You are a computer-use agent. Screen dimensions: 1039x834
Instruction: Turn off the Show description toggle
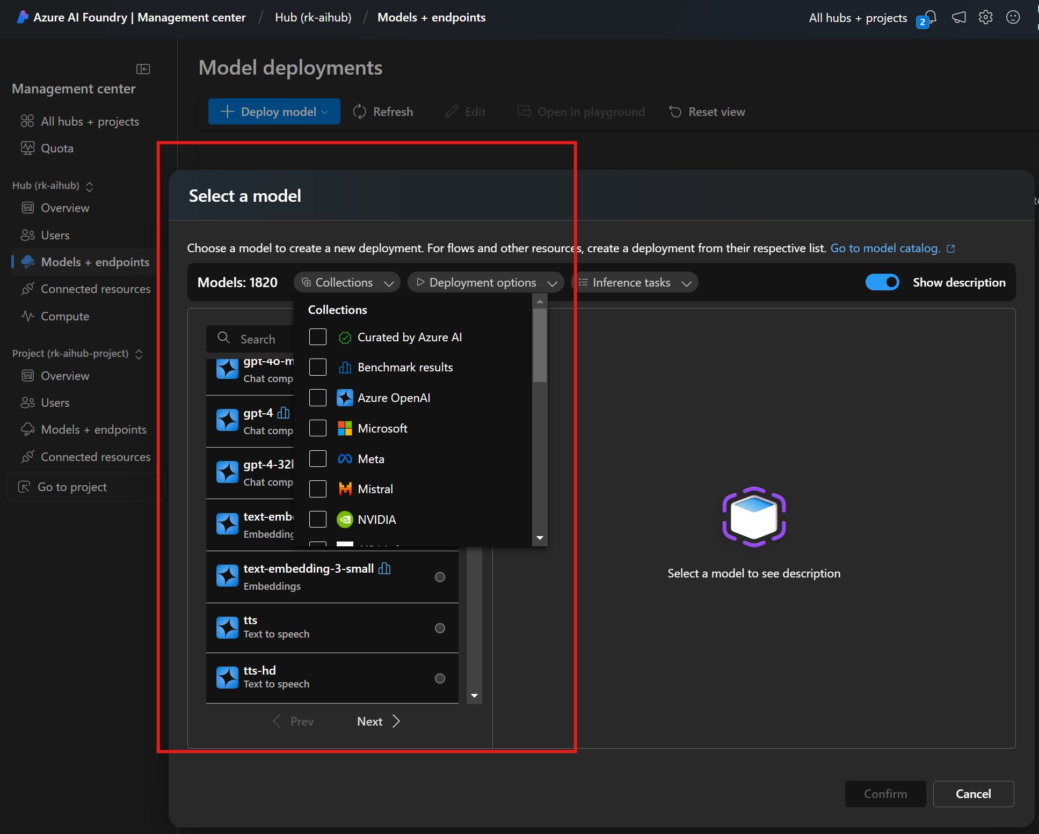[x=882, y=282]
